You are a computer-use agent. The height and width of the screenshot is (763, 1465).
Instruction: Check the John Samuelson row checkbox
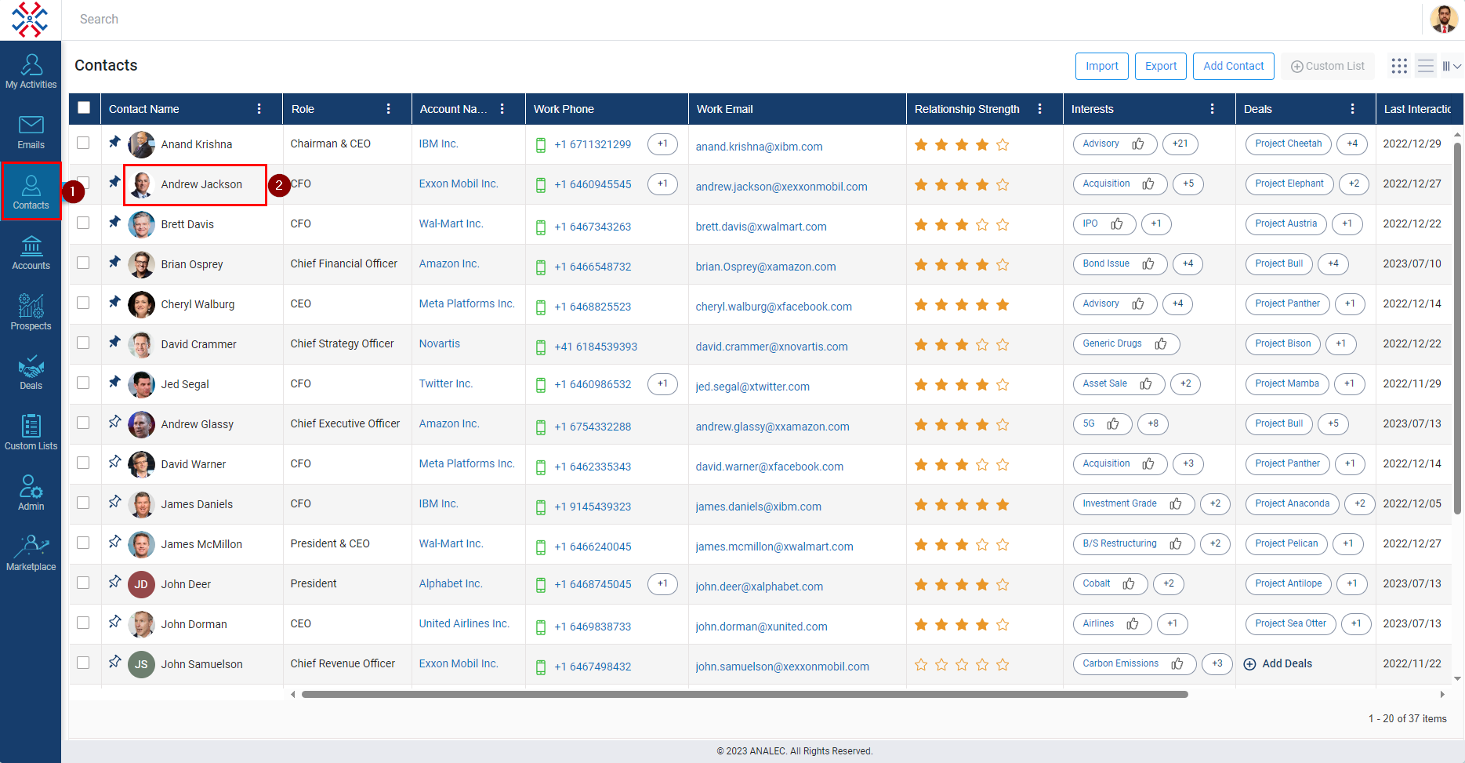pos(83,663)
